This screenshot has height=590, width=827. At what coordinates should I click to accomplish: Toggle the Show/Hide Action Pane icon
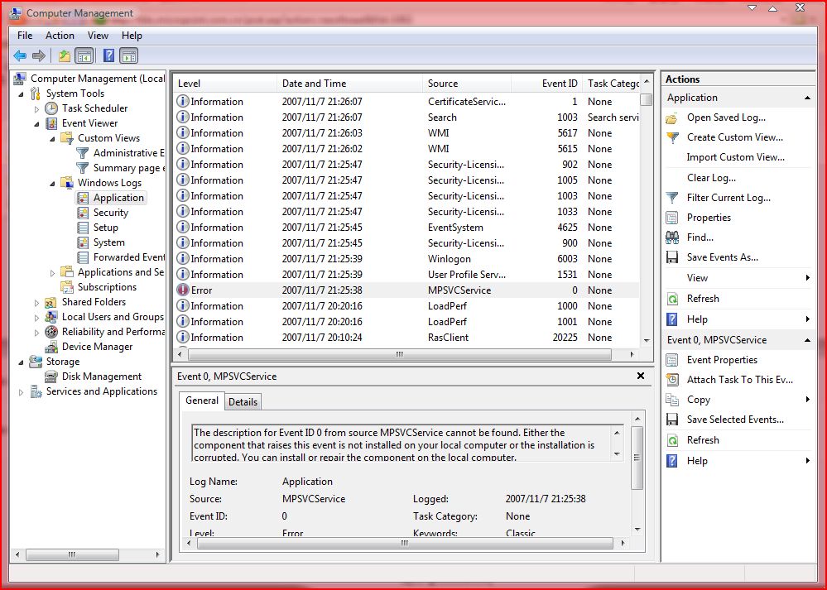point(128,55)
